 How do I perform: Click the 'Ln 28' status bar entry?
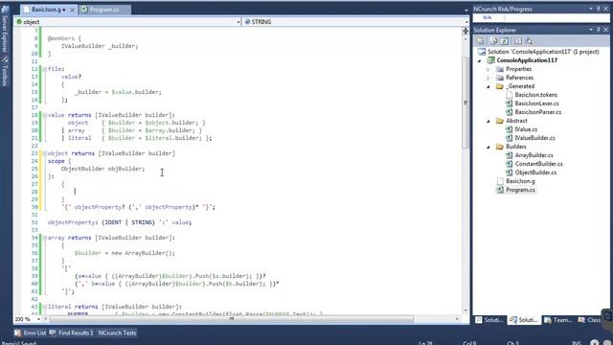coord(425,343)
